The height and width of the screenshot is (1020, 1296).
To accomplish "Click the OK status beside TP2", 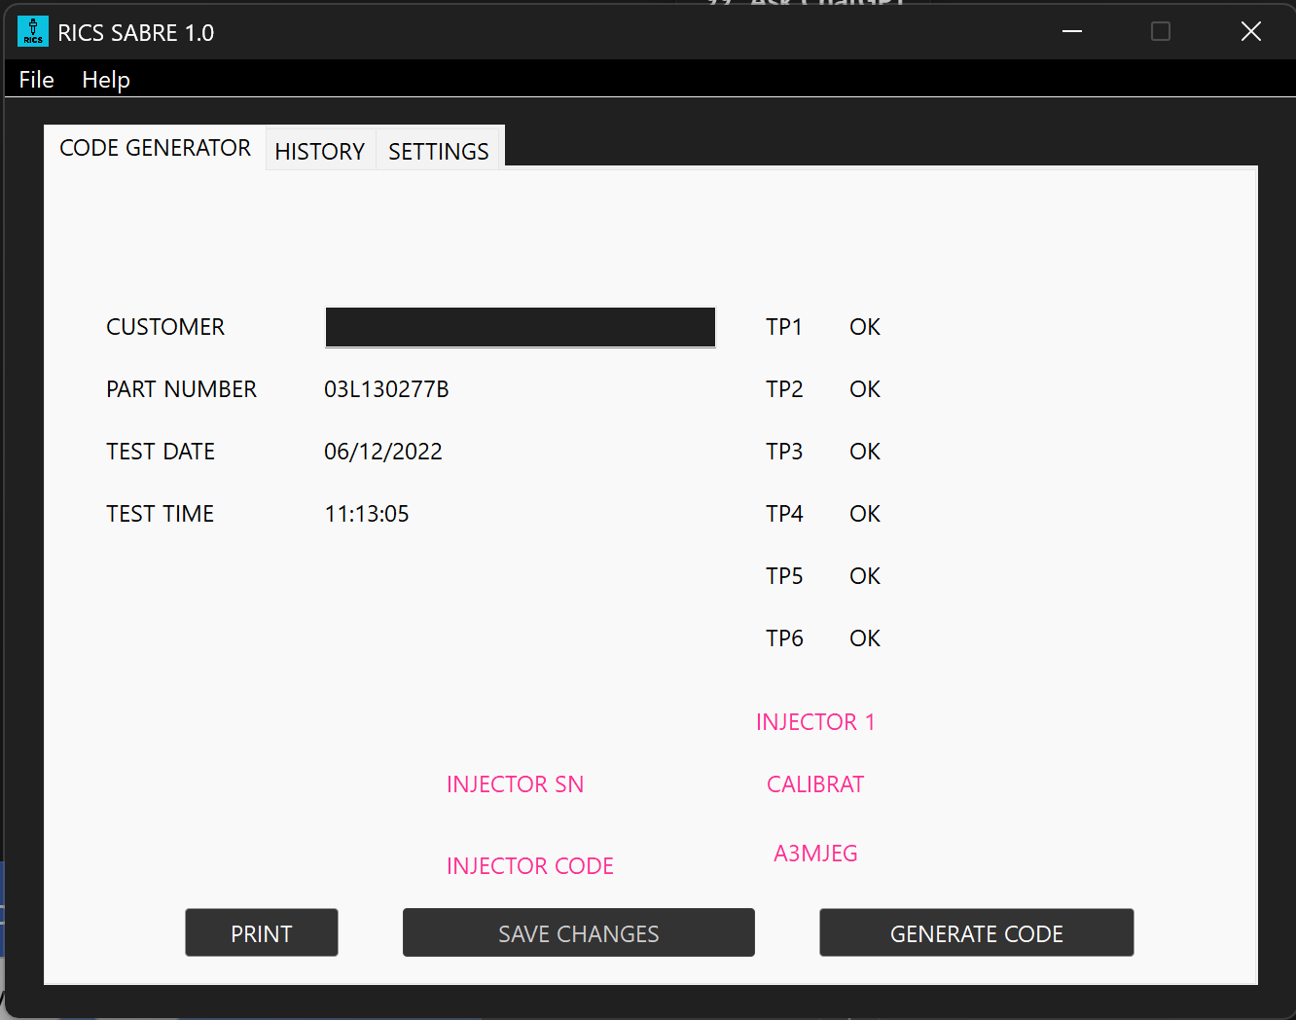I will (x=865, y=389).
